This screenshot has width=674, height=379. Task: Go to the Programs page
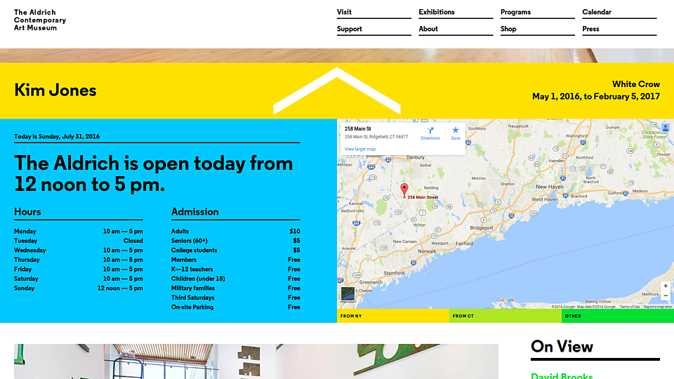click(515, 12)
